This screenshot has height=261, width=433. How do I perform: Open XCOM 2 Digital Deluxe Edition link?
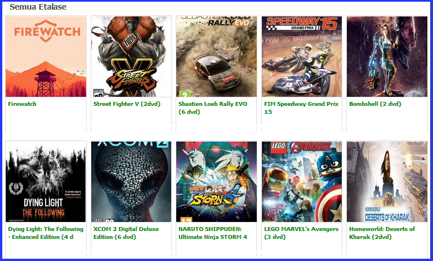(126, 233)
